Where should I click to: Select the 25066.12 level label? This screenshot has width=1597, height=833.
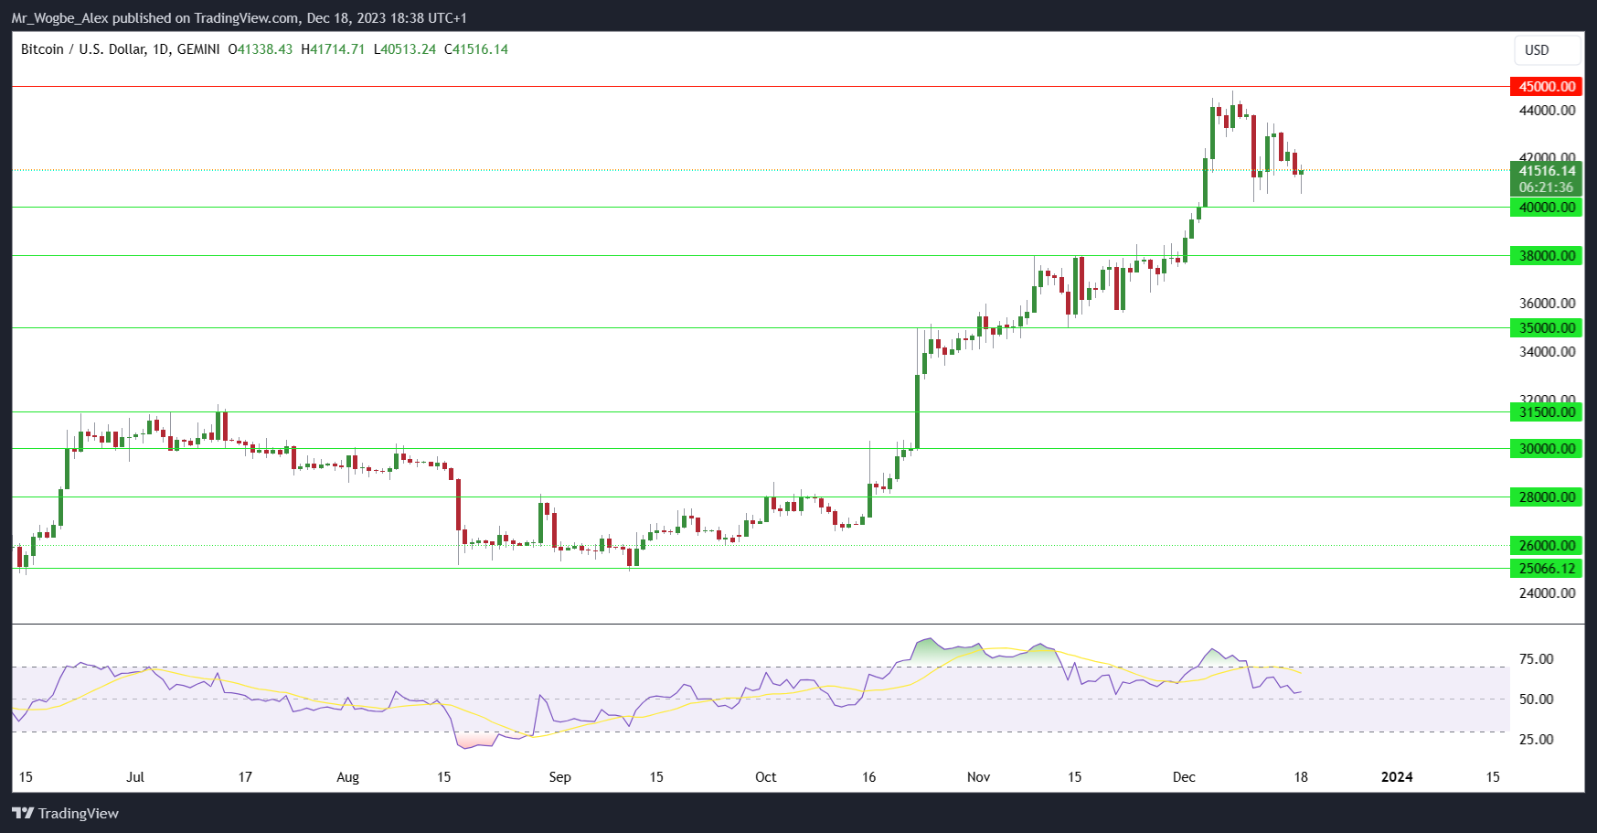[x=1546, y=569]
